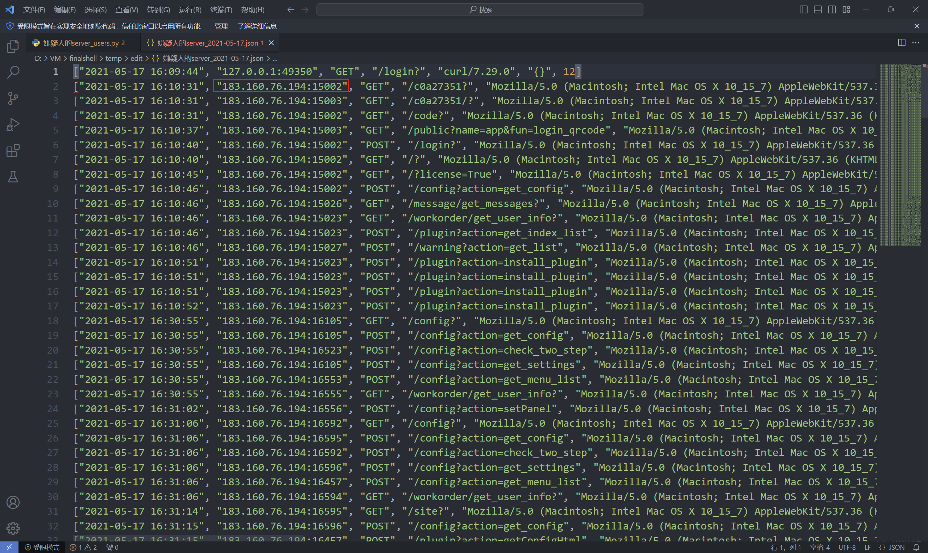
Task: Go forward with the right arrow
Action: point(305,10)
